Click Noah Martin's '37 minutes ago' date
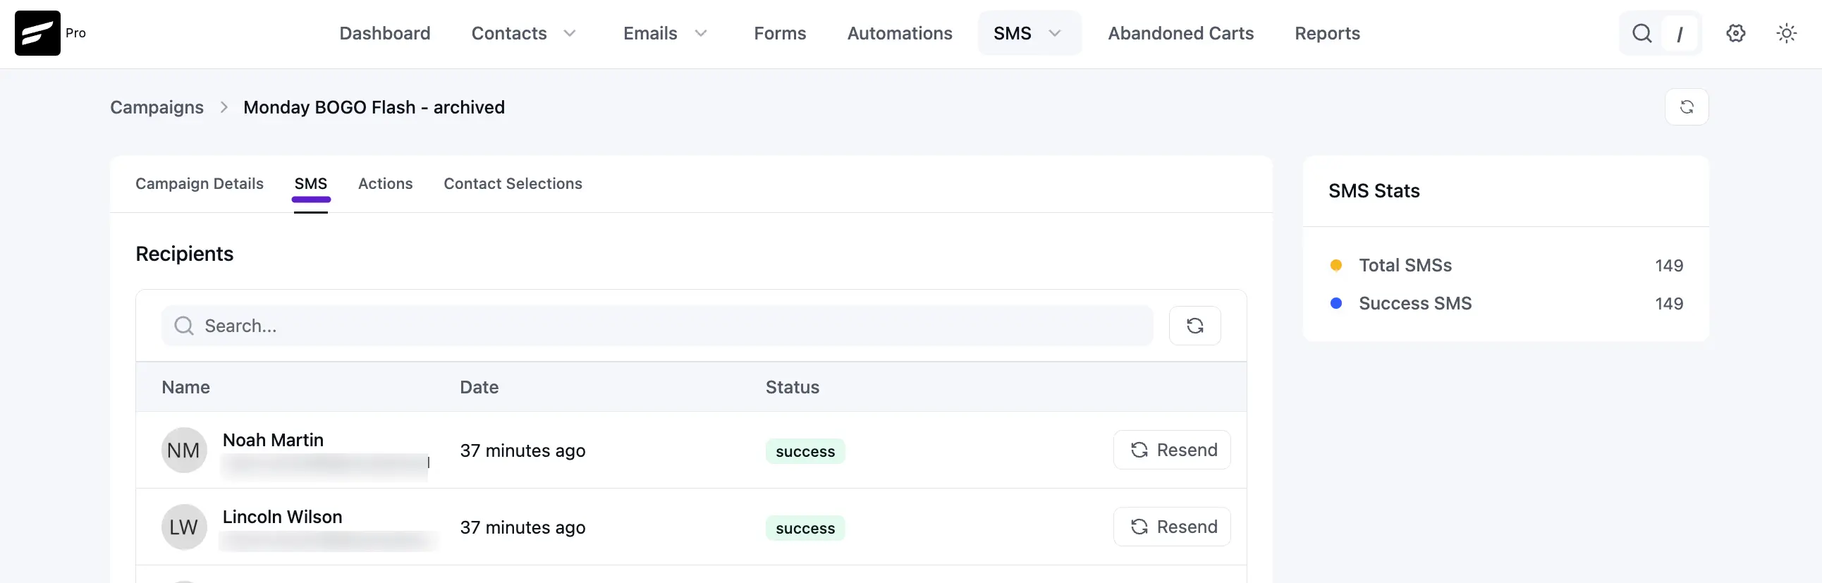The width and height of the screenshot is (1822, 583). (x=522, y=450)
